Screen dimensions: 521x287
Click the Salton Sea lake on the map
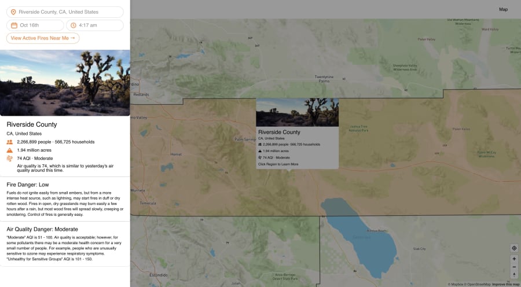pyautogui.click(x=362, y=237)
